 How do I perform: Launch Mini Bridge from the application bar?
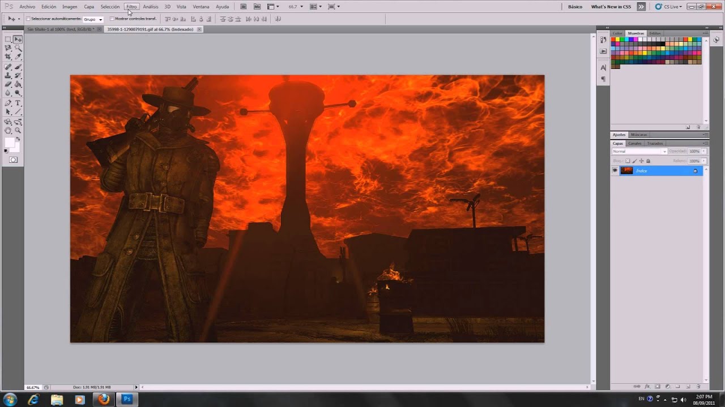[x=256, y=7]
